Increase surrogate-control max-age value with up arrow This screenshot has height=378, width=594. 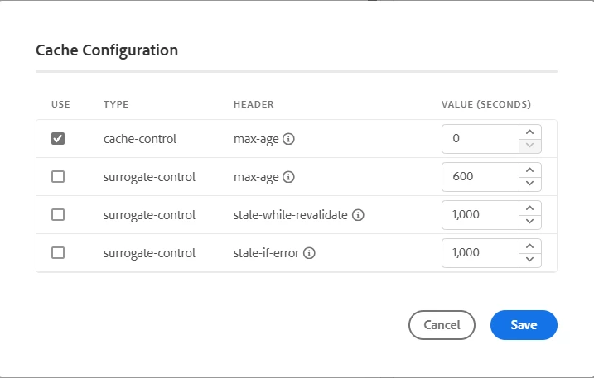pyautogui.click(x=530, y=169)
